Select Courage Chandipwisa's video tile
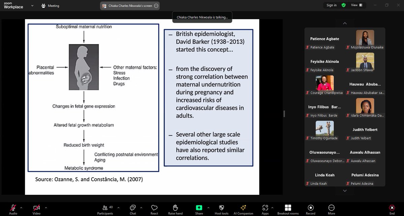 (325, 85)
